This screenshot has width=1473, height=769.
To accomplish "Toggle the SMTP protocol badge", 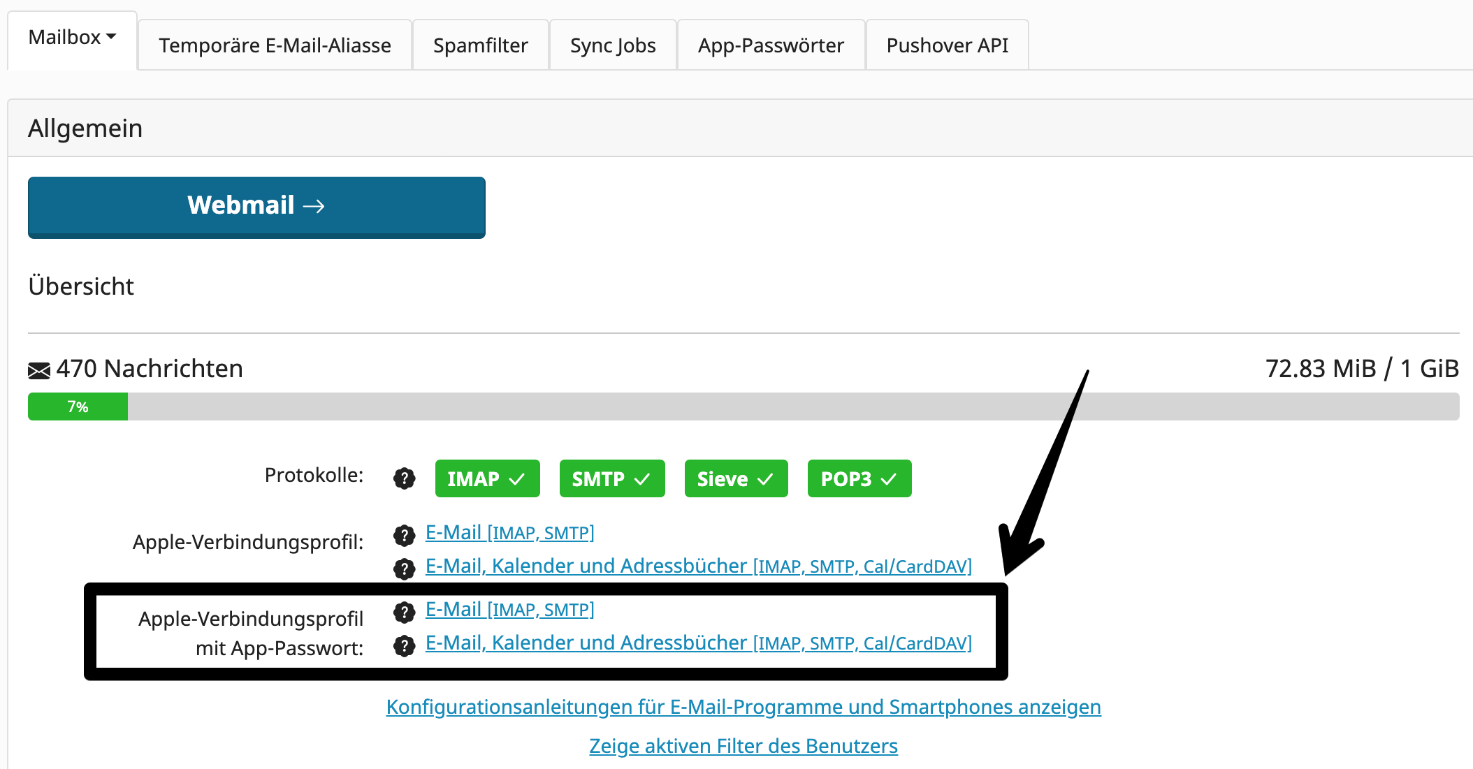I will 611,478.
